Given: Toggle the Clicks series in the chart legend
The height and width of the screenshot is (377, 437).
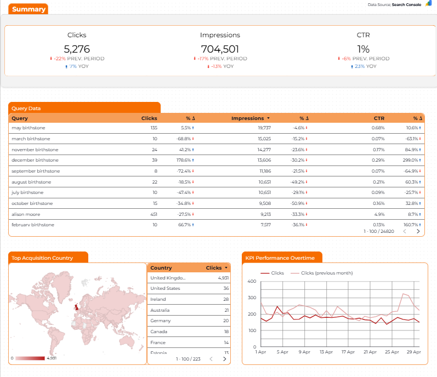Looking at the screenshot, I should (x=272, y=273).
